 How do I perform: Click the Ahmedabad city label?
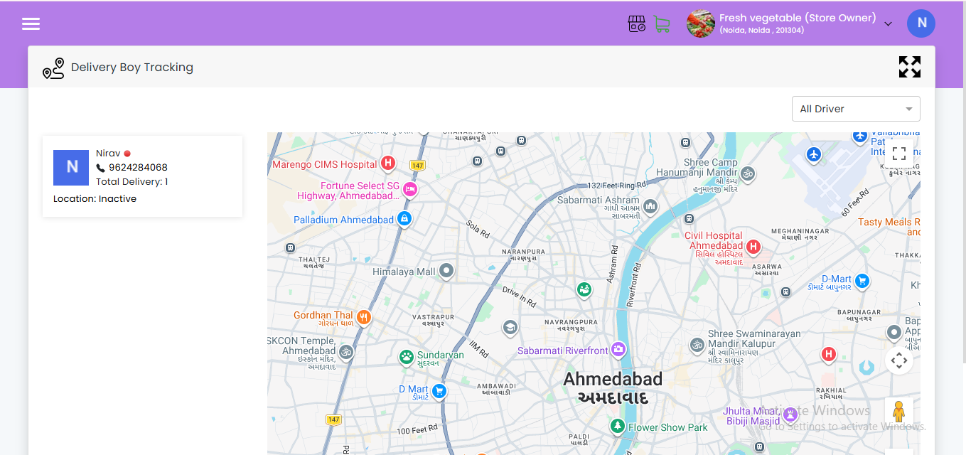[x=613, y=380]
